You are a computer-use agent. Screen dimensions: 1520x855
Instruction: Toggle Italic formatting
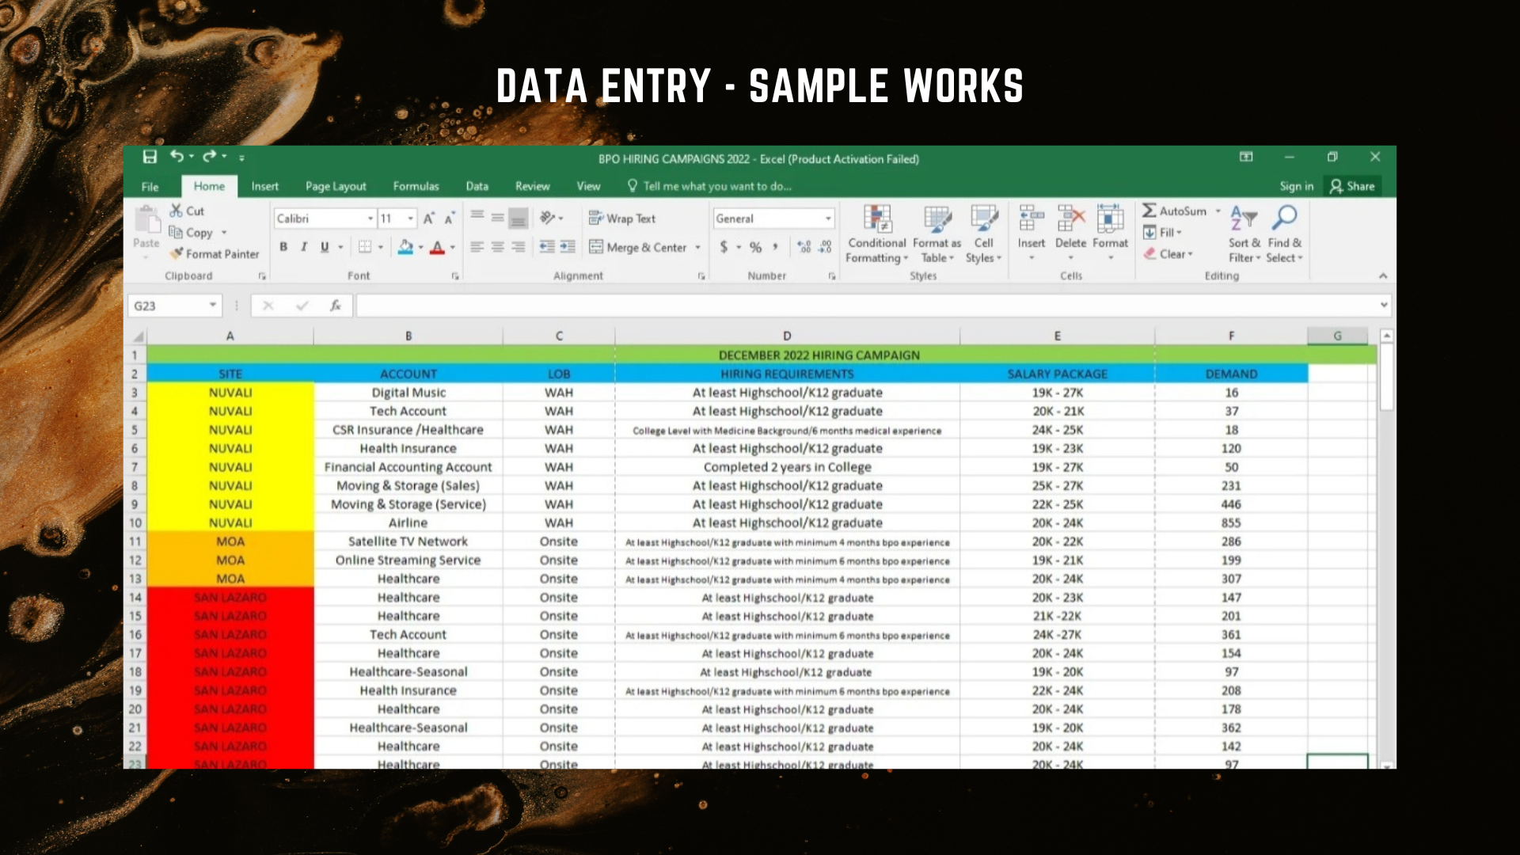(303, 247)
